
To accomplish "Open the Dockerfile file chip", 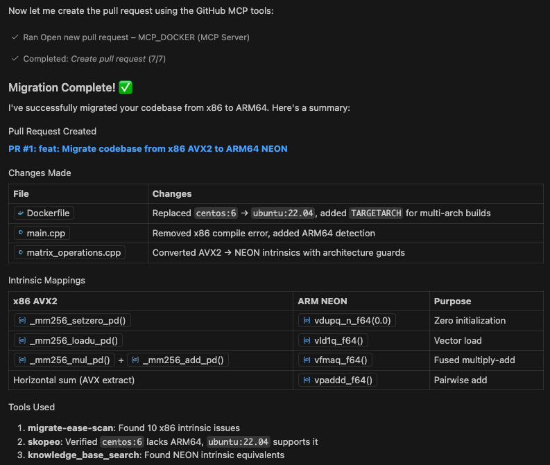I will (44, 213).
